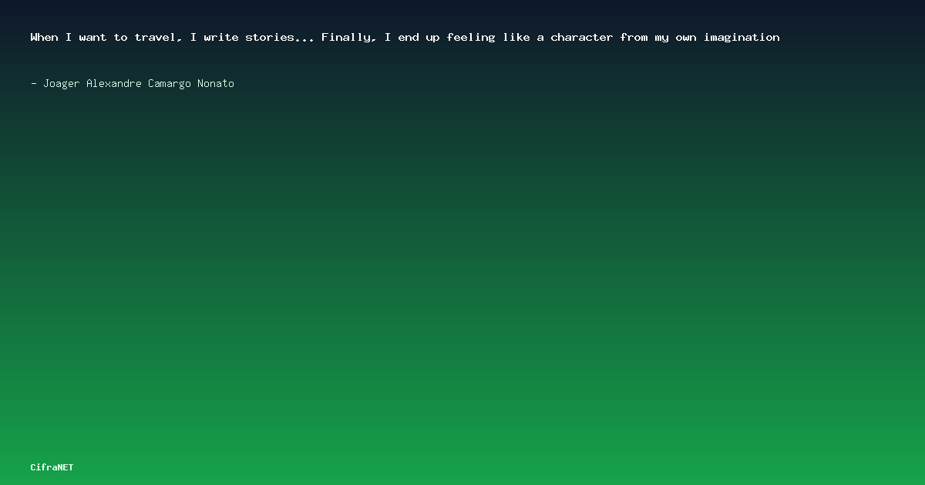The image size is (925, 485).
Task: Select the word "want" in the quote
Action: [93, 37]
